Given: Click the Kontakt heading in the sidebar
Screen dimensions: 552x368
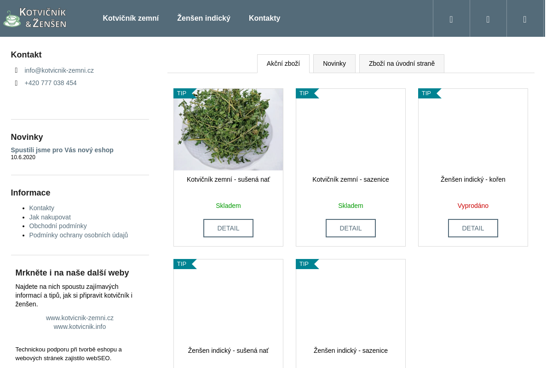Looking at the screenshot, I should click(26, 55).
